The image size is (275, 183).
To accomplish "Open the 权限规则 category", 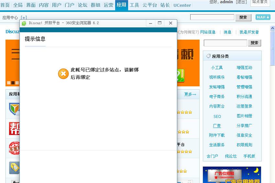I will click(245, 145).
